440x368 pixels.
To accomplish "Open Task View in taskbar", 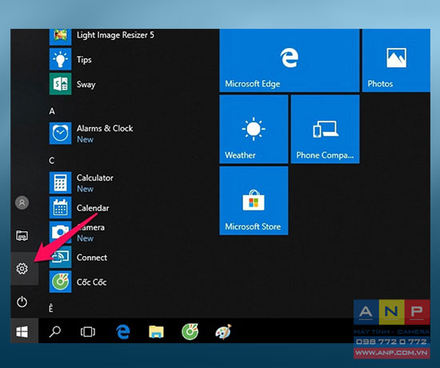I will [88, 332].
